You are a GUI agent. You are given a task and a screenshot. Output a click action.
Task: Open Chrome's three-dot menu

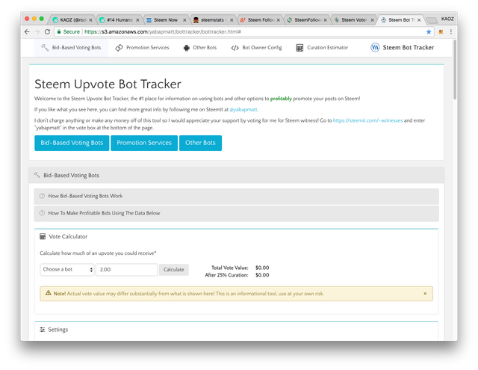tap(451, 31)
